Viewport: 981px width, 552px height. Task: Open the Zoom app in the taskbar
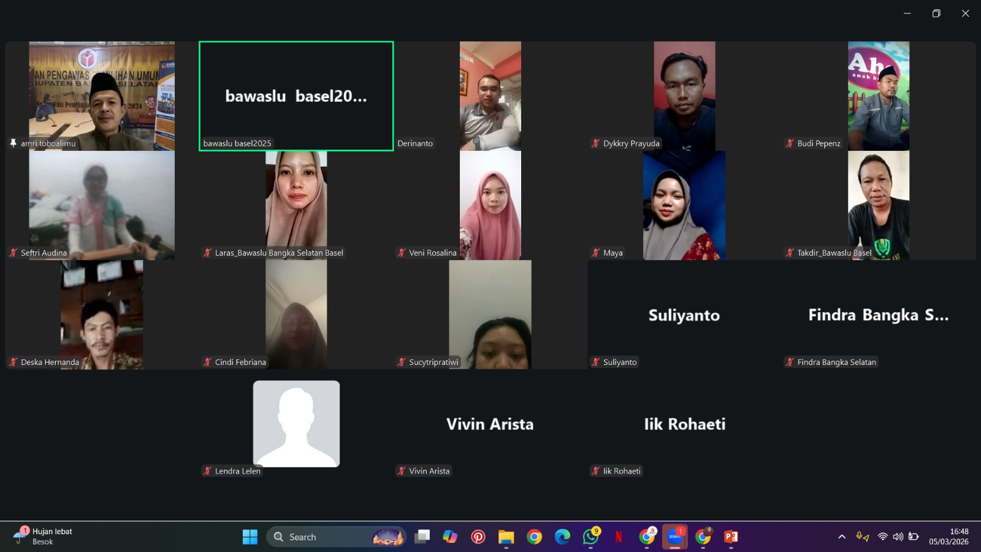coord(674,537)
